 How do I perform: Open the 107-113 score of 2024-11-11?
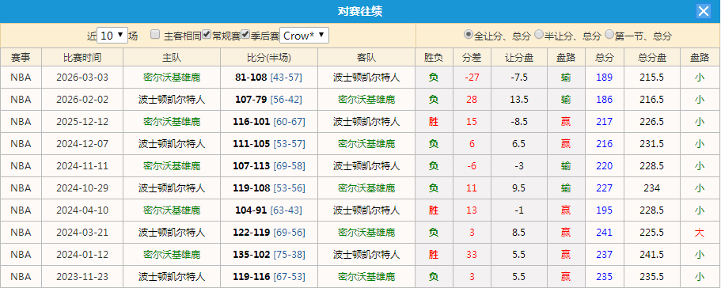coord(251,166)
